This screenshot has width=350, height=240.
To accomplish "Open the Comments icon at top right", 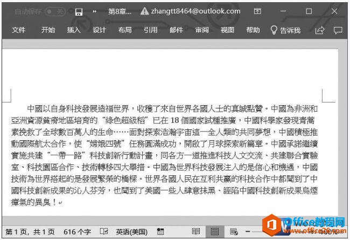I will [x=338, y=30].
